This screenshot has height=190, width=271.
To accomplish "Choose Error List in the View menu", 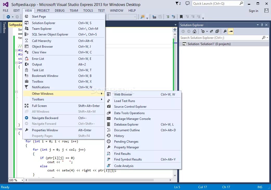I will (x=64, y=59).
